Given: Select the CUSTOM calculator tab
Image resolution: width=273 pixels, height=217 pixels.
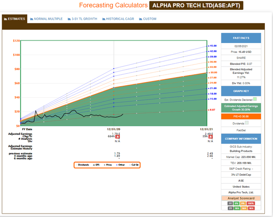Looking at the screenshot, I should [148, 19].
